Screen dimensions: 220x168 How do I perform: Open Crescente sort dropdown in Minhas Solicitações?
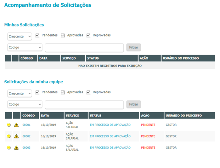tap(20, 36)
